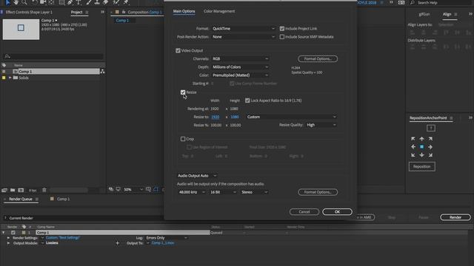Screen dimensions: 474x266
Task: Open Color dropdown showing Premultiplied (Matted)
Action: tap(240, 75)
